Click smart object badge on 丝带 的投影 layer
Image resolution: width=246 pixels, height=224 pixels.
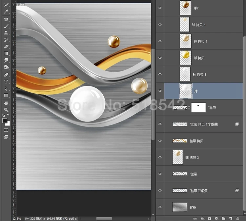237,191
